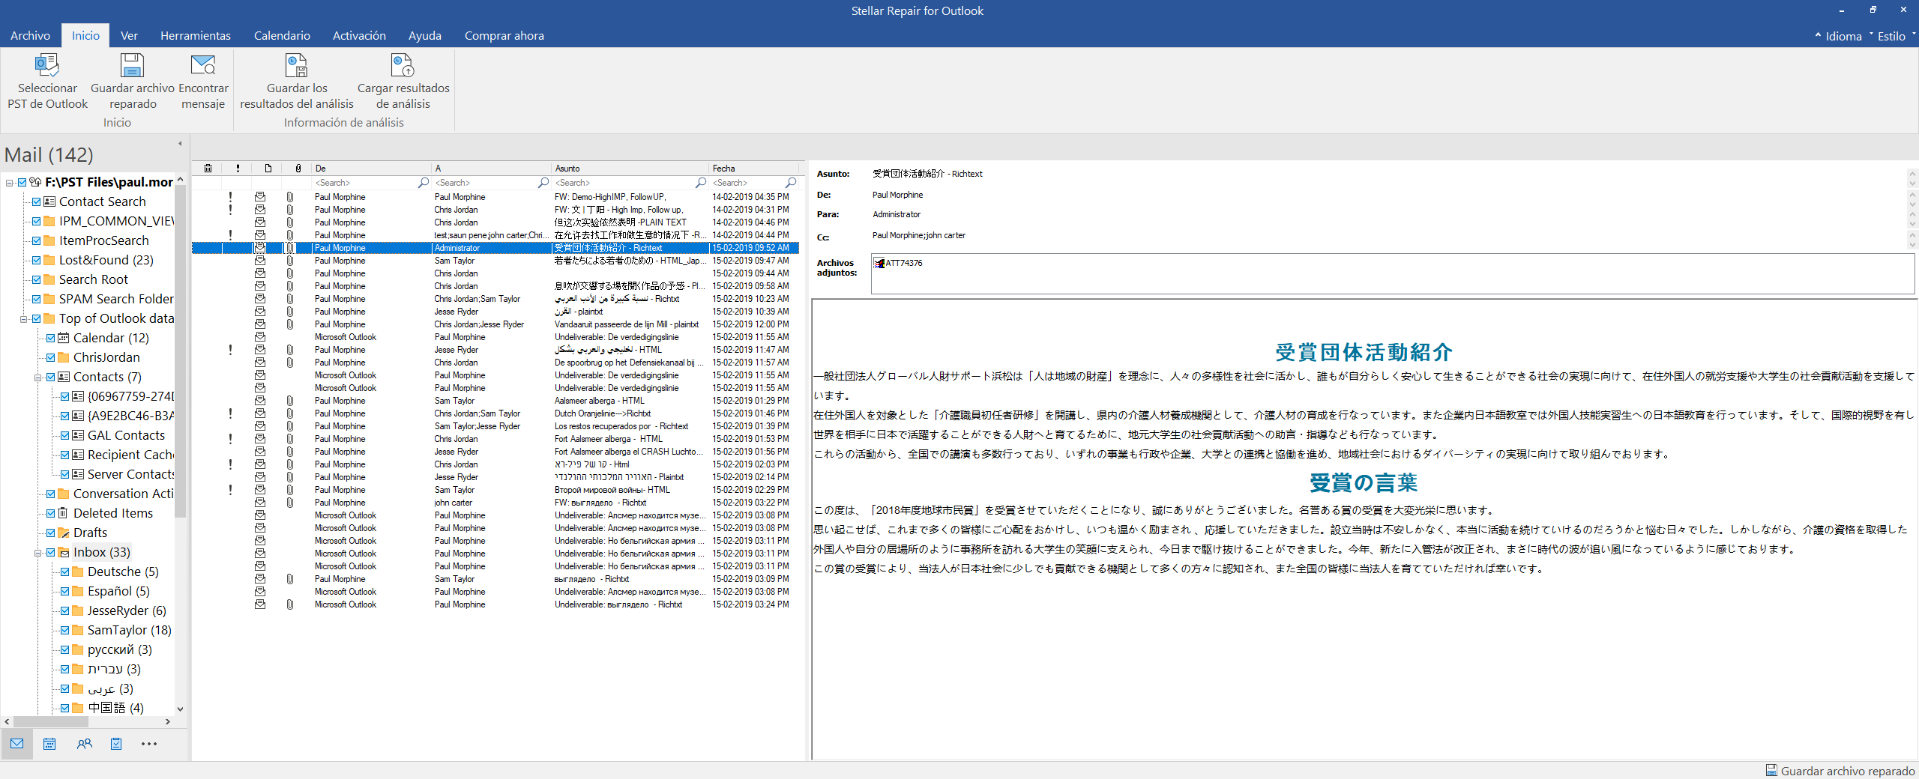The height and width of the screenshot is (779, 1919).
Task: Uncheck Lost&Found (23) checkbox
Action: (x=36, y=260)
